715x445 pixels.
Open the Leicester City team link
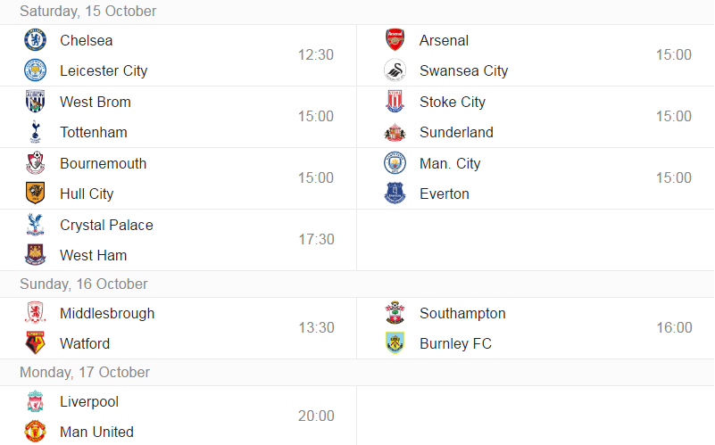[104, 70]
